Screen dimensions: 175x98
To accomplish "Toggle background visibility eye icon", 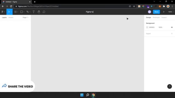I will pyautogui.click(x=172, y=27).
